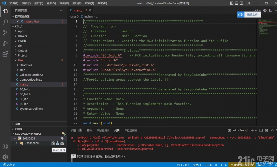Click the Win32 configuration indicator

tap(261, 165)
